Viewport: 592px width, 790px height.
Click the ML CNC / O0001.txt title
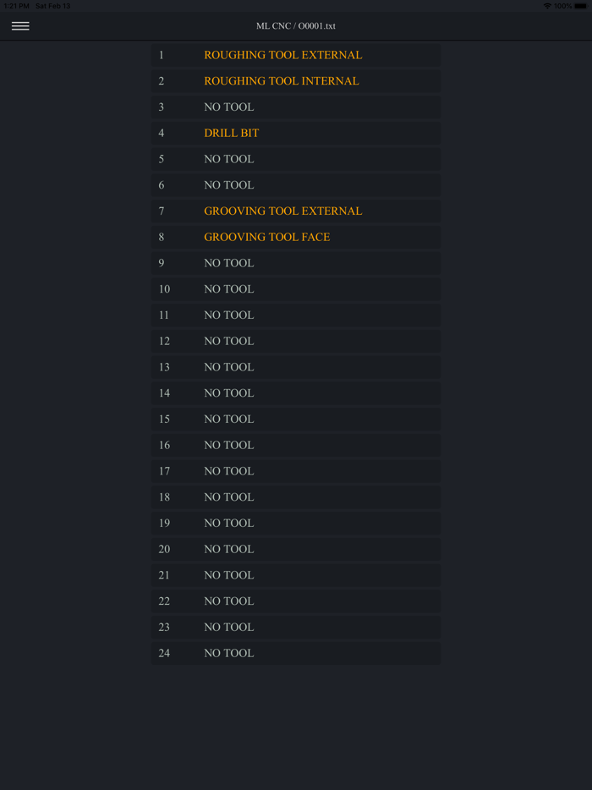(x=296, y=26)
